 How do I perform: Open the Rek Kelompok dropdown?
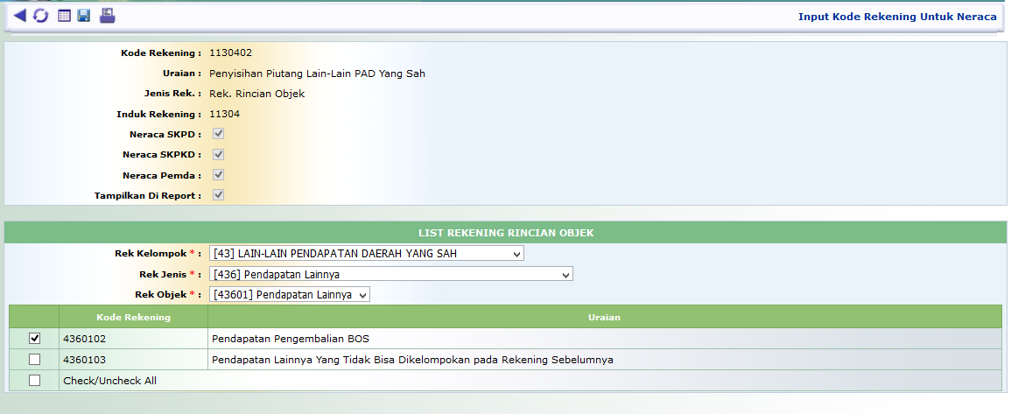pos(366,254)
